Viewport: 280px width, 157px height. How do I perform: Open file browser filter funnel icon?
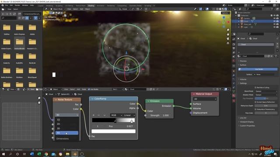[36, 18]
